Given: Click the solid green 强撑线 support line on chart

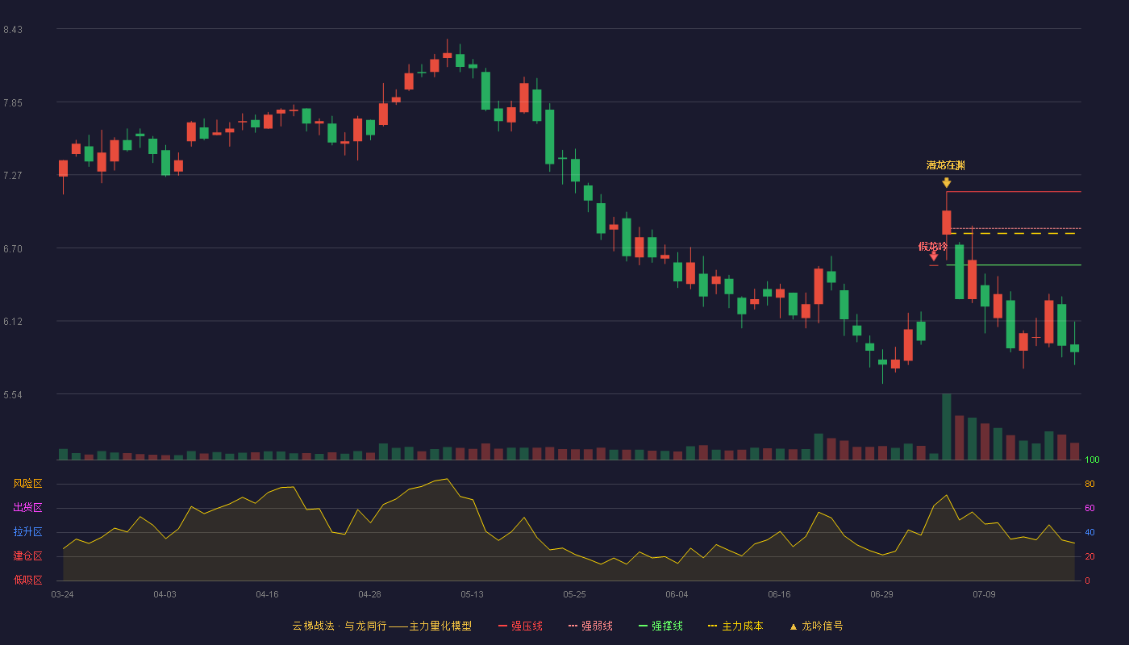Looking at the screenshot, I should [x=1013, y=265].
